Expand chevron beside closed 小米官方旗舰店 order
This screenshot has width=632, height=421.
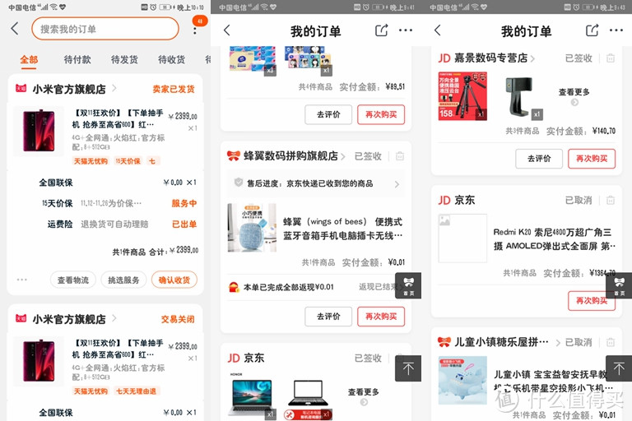pos(114,318)
